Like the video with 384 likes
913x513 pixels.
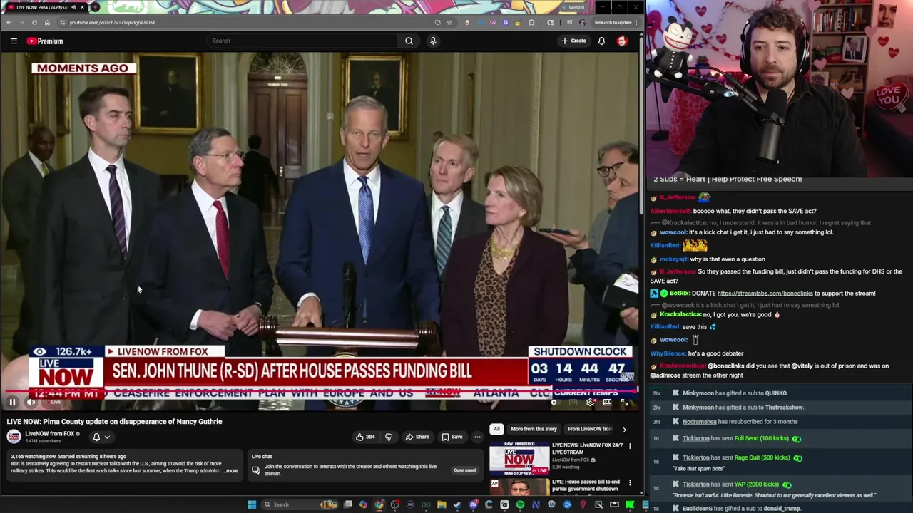tap(365, 437)
